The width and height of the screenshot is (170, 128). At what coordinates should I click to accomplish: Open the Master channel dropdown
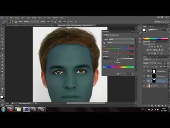120,43
